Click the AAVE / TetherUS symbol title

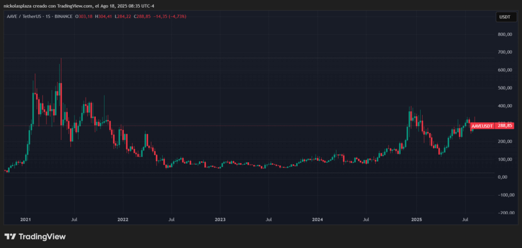coord(24,17)
